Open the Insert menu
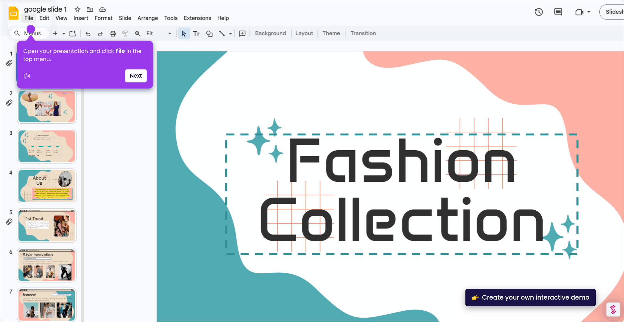The width and height of the screenshot is (624, 322). point(81,18)
